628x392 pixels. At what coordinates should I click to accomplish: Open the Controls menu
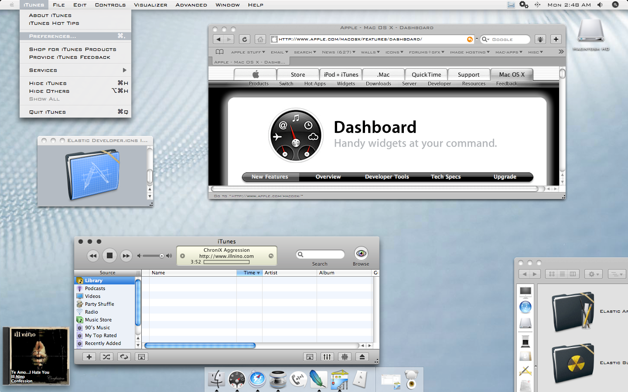coord(110,5)
